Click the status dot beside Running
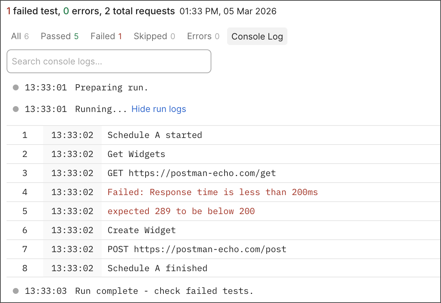 (15, 109)
